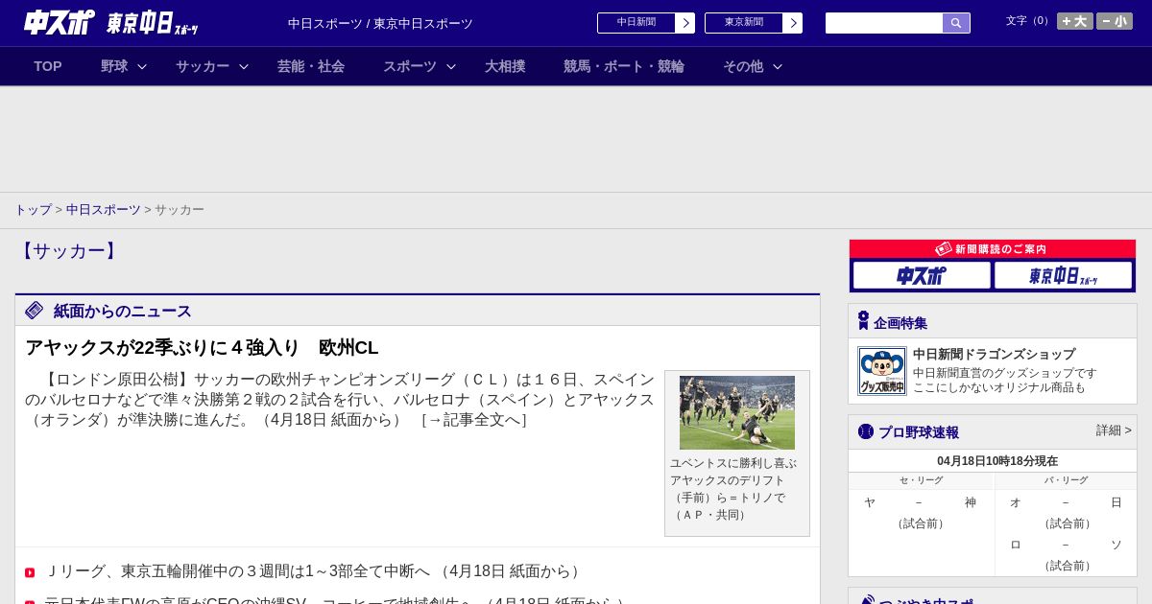
Task: Click the 中スポ logo in header
Action: coord(59,22)
